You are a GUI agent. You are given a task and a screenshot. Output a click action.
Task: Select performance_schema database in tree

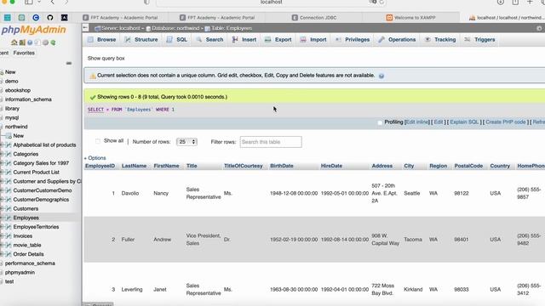pyautogui.click(x=30, y=263)
